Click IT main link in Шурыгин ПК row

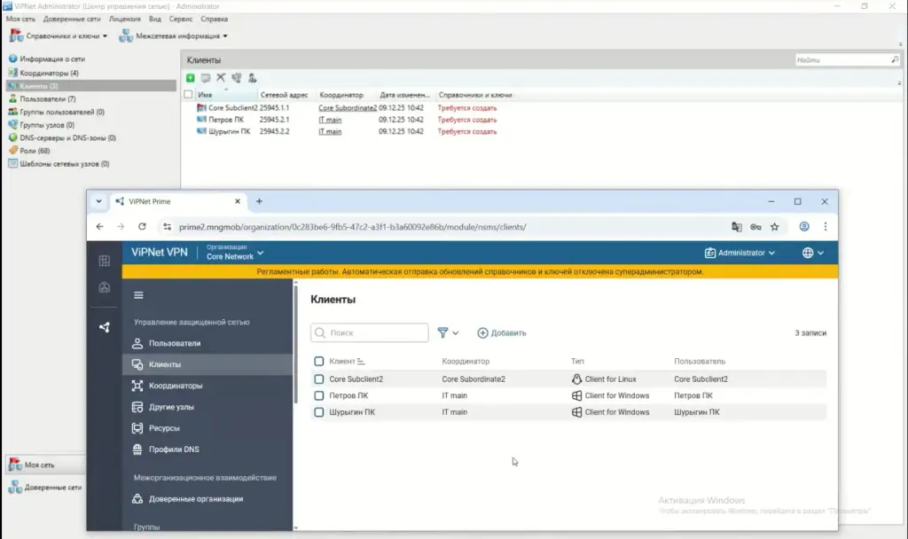coord(330,131)
